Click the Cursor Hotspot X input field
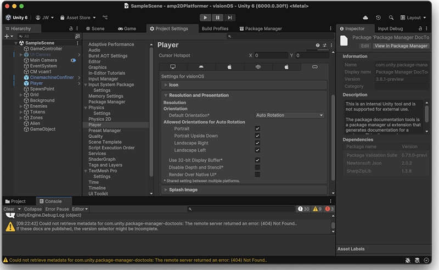 271,55
